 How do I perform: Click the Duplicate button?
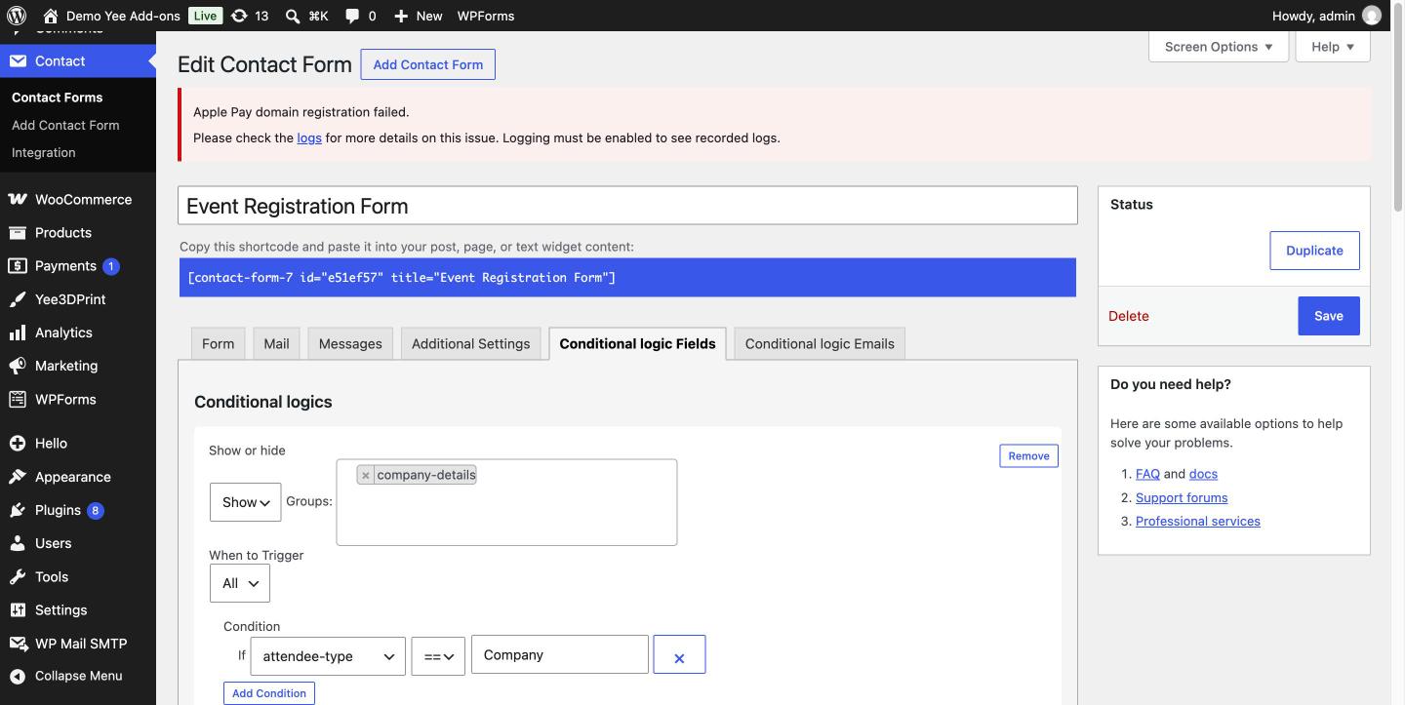click(x=1314, y=251)
